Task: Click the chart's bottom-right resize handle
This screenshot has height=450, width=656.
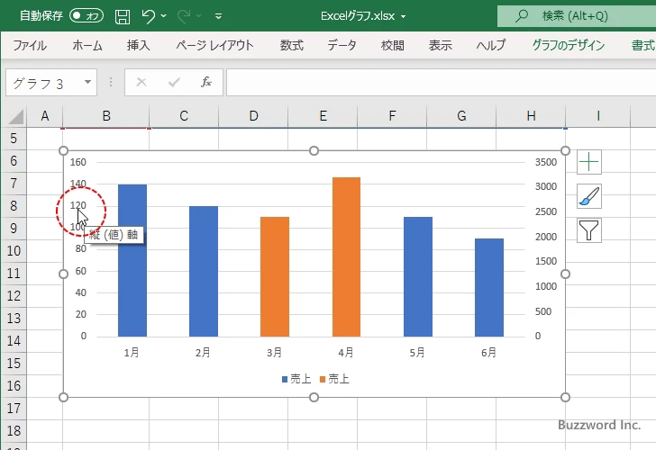Action: pos(565,398)
